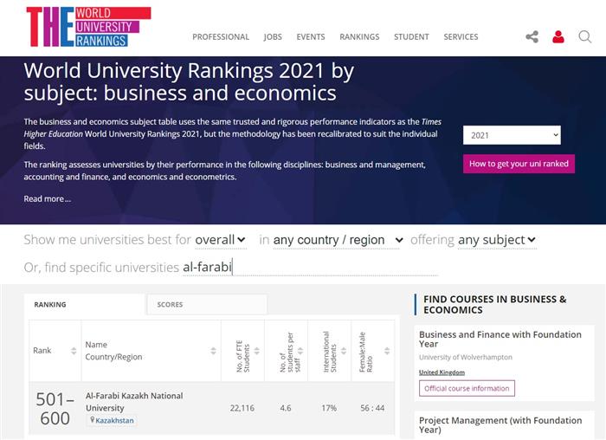Screen dimensions: 606x440
Task: Click 'How to get your uni ranked' button
Action: click(x=519, y=164)
